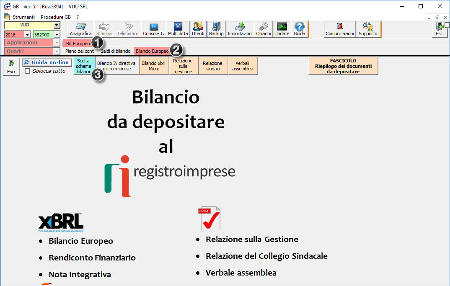450x286 pixels.
Task: Click the top-right Esci exit icon
Action: (x=440, y=29)
